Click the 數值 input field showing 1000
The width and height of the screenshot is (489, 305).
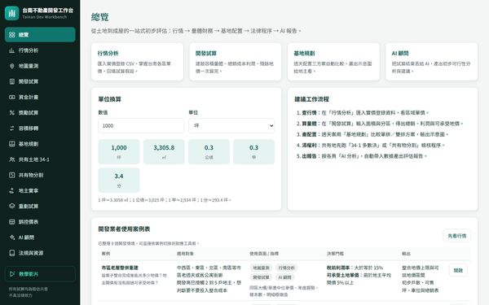point(141,125)
